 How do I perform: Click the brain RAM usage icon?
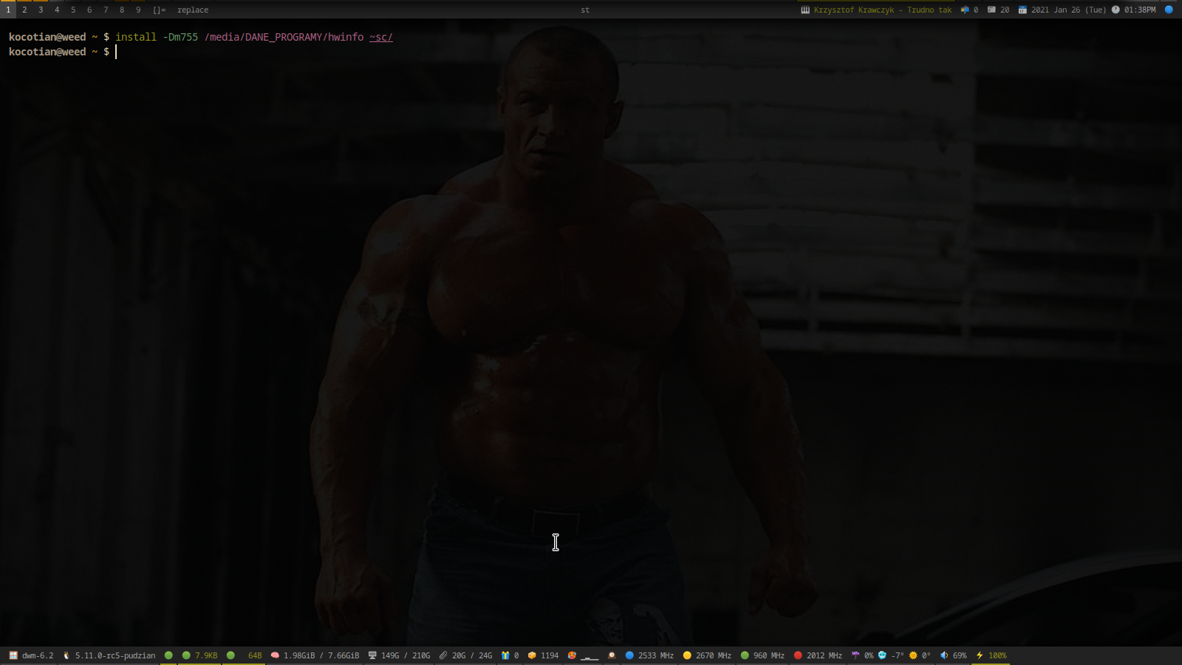point(275,655)
